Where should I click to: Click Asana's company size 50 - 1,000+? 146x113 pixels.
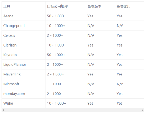(x=56, y=16)
